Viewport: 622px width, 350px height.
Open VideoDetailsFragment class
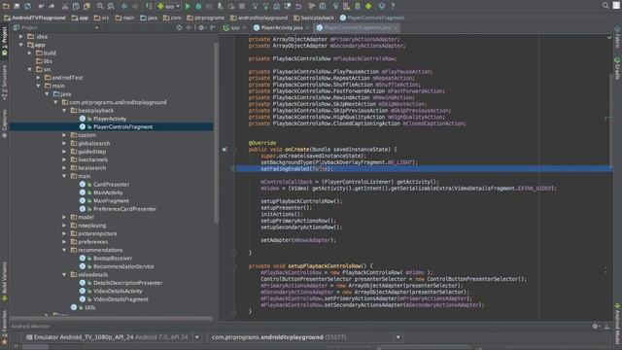121,299
